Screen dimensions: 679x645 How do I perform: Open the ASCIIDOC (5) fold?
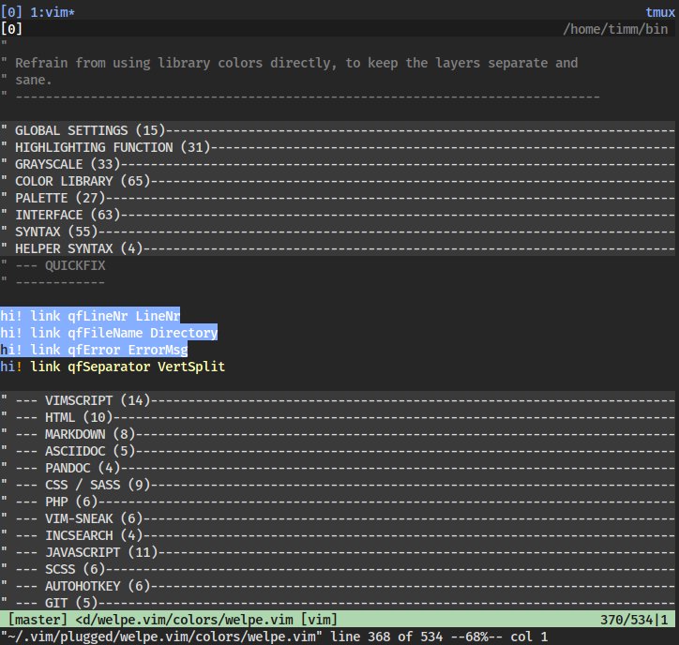point(338,451)
